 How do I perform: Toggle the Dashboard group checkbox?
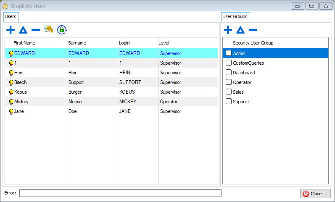(x=229, y=73)
